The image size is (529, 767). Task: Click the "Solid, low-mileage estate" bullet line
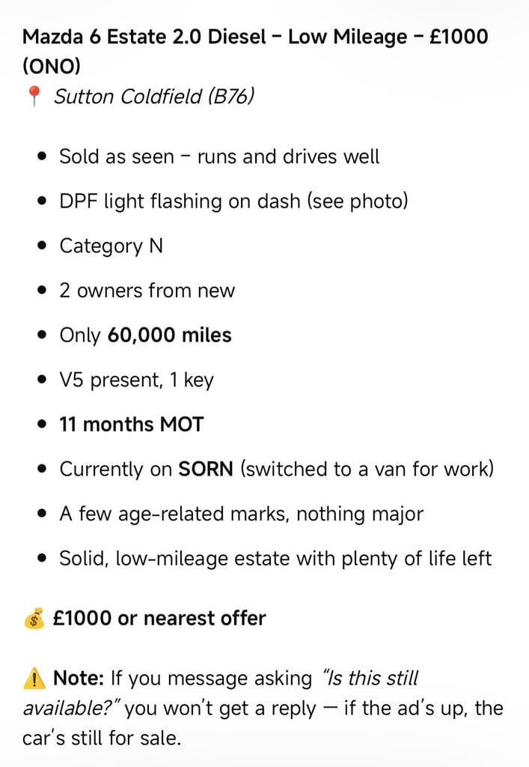[x=275, y=558]
